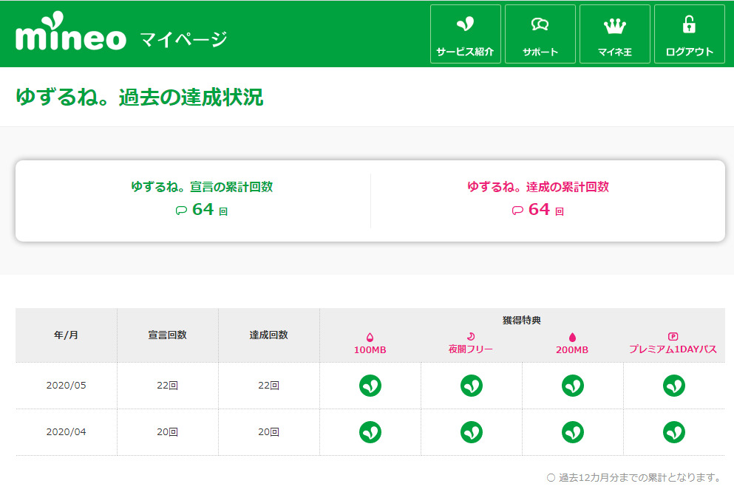Click the pink 達成の累計回数 64回 count

(538, 210)
